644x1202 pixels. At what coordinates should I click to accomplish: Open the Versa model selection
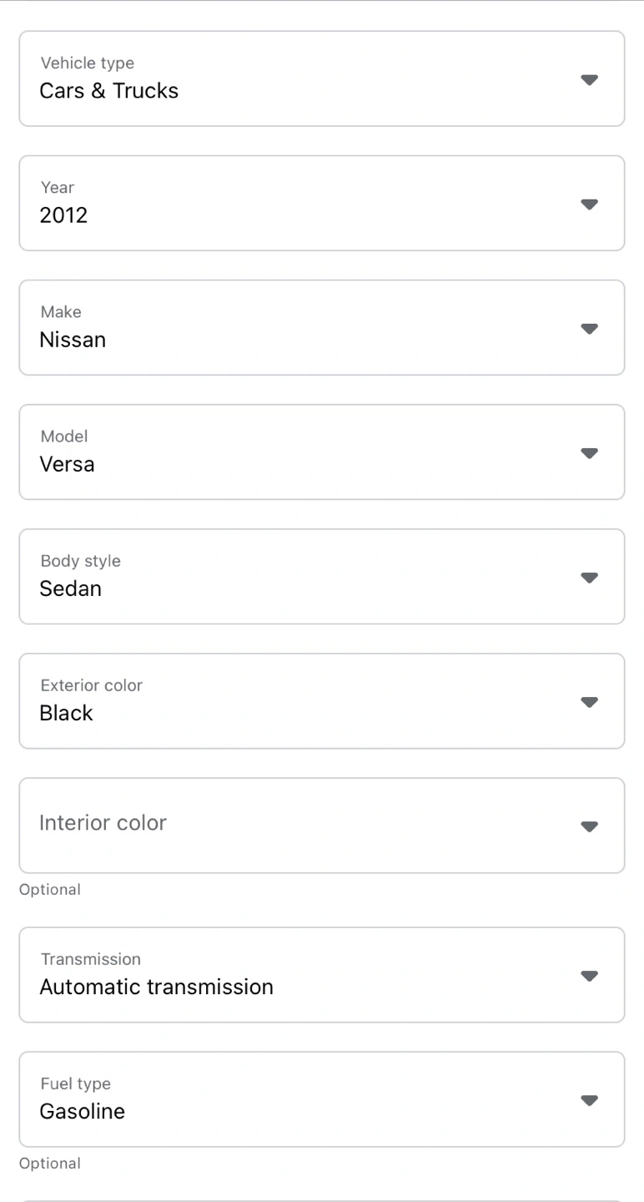(68, 464)
